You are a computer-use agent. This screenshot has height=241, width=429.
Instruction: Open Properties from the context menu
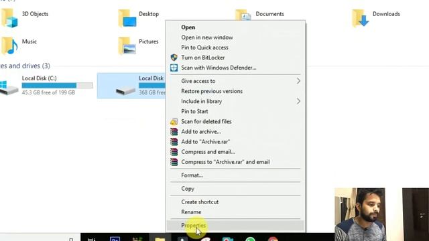tap(235, 226)
